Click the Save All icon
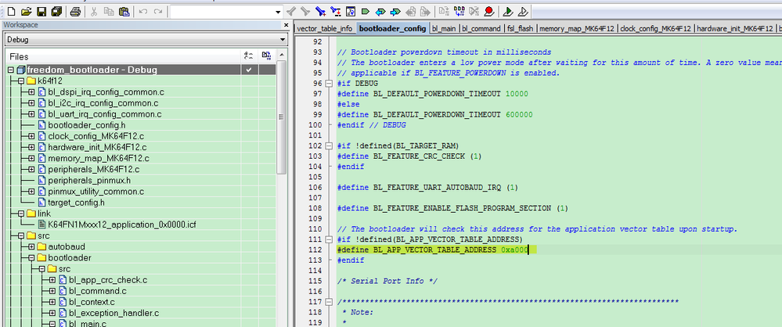 [56, 11]
